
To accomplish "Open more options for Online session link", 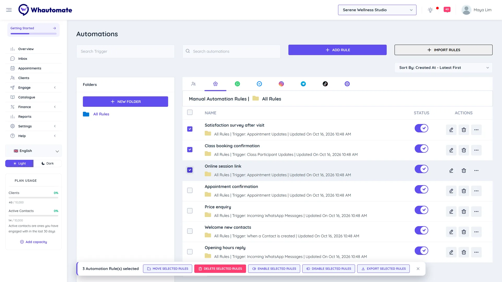I will [476, 171].
